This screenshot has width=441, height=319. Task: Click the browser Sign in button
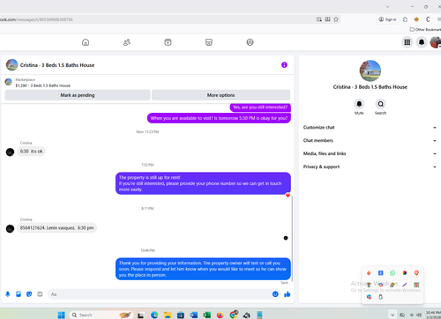click(x=387, y=19)
